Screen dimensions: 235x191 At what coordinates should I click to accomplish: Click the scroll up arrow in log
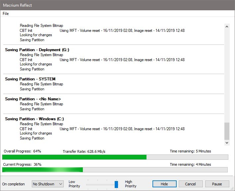click(227, 27)
